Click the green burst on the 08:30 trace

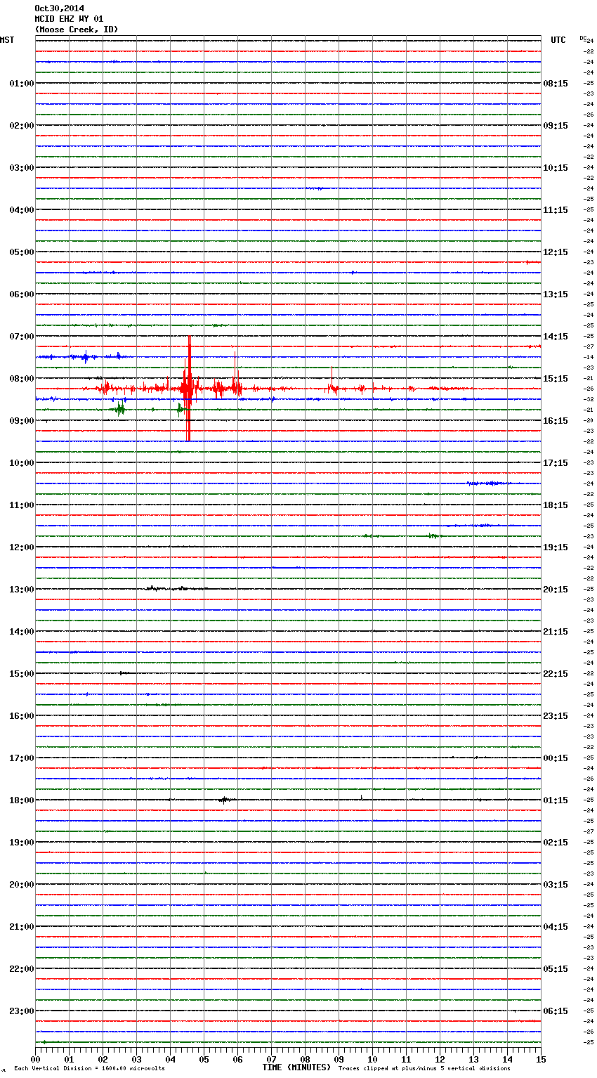click(120, 408)
